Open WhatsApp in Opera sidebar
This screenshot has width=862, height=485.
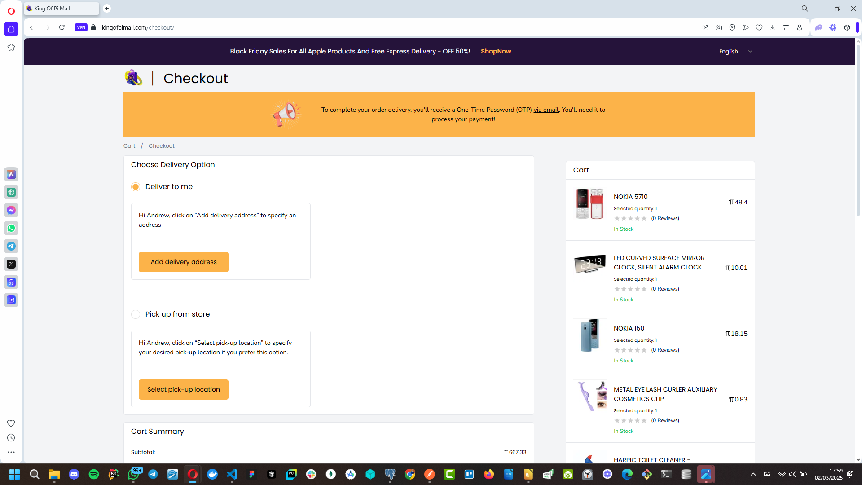pyautogui.click(x=11, y=228)
